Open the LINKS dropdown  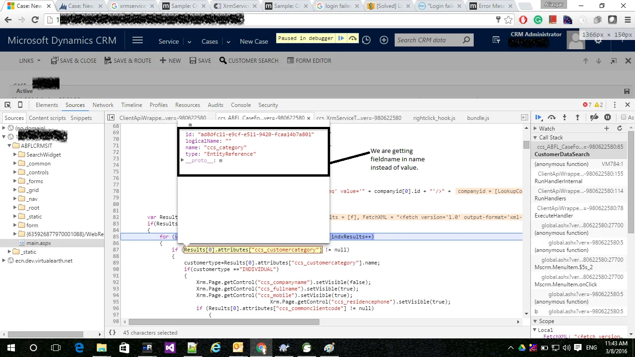click(x=30, y=60)
